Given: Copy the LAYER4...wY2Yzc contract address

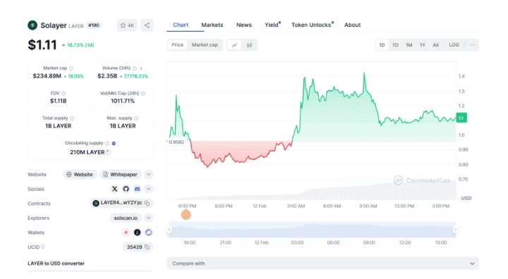Looking at the screenshot, I should [147, 204].
